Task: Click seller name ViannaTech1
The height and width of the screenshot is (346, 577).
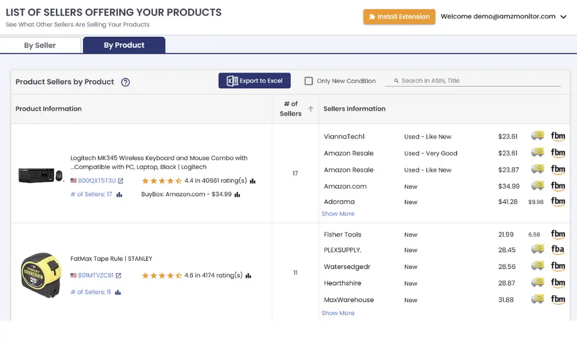Action: pyautogui.click(x=344, y=137)
